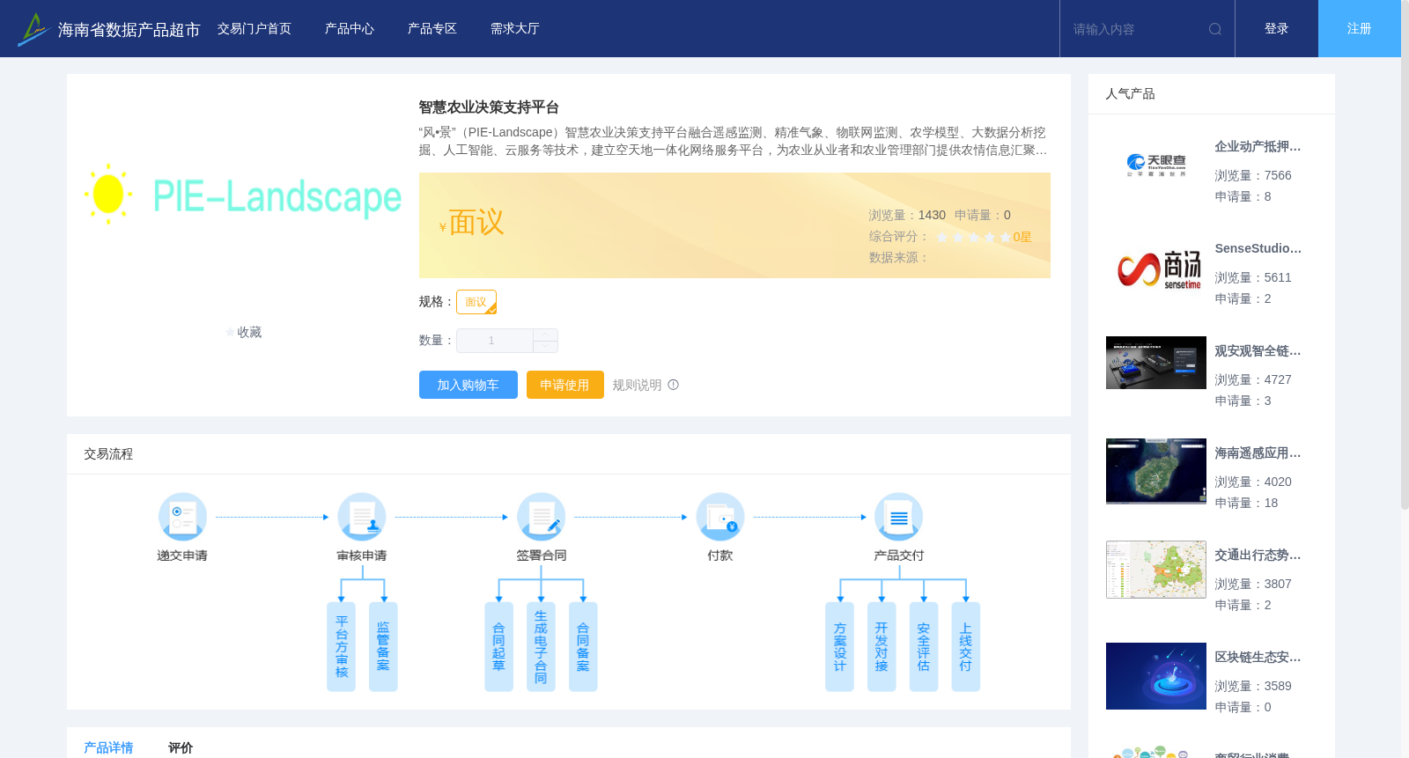Click the 登录 button
The height and width of the screenshot is (758, 1409).
[1277, 29]
